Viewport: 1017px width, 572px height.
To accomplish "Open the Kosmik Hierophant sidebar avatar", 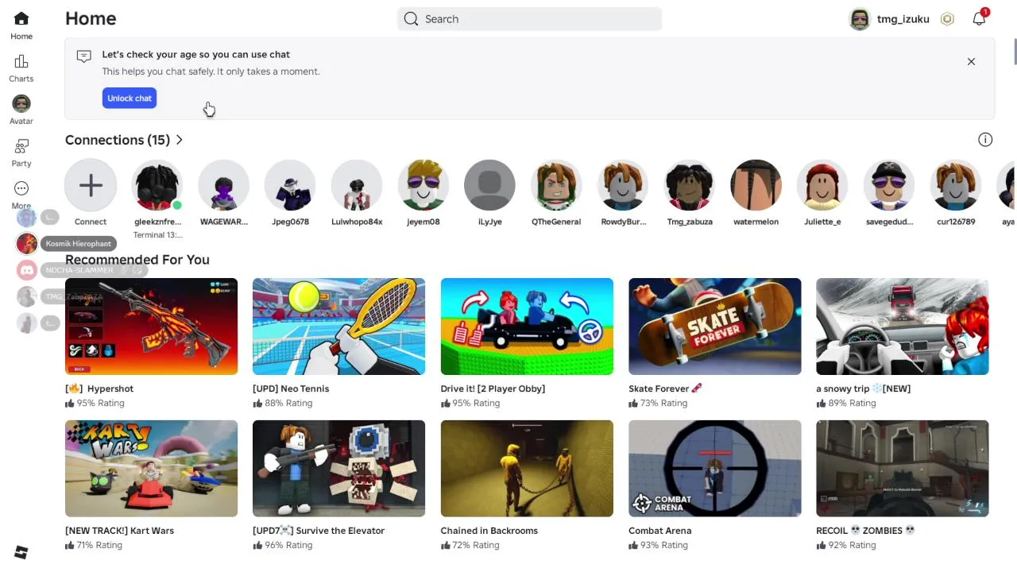I will 27,243.
